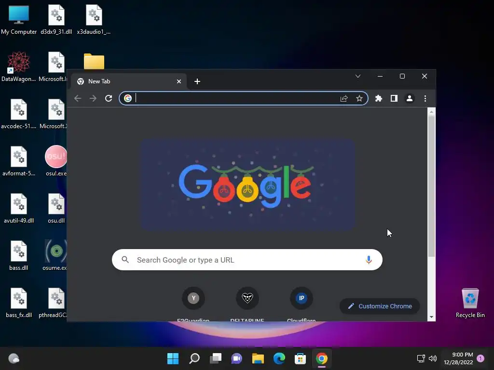Select avutil-49.dll on desktop

click(x=19, y=209)
